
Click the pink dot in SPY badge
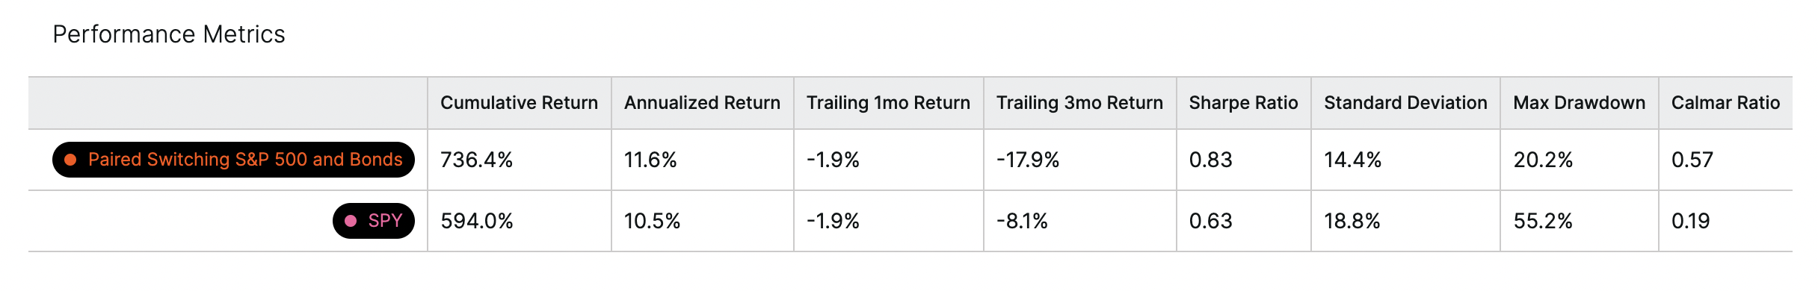[x=351, y=221]
